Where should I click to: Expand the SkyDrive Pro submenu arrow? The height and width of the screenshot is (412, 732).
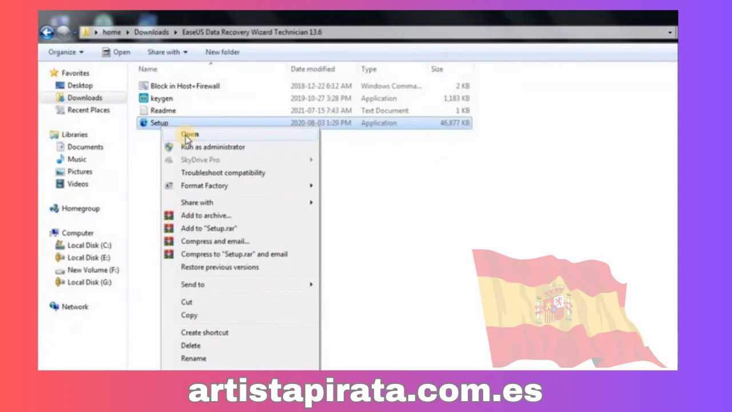coord(311,160)
